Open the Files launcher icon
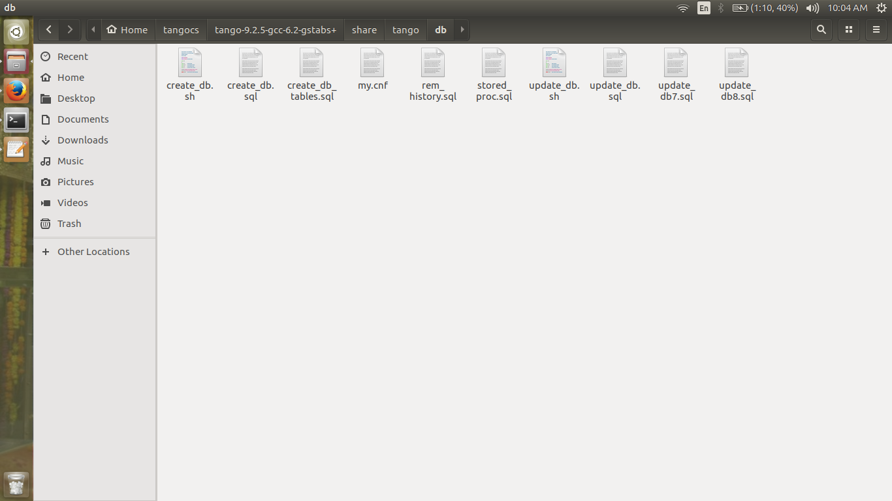This screenshot has height=501, width=892. (x=16, y=61)
